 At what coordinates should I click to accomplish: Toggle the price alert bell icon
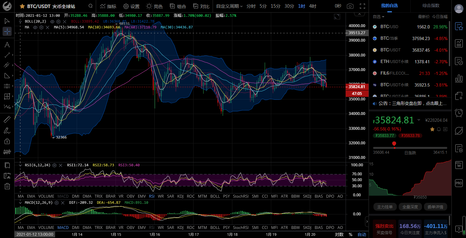[x=439, y=129]
